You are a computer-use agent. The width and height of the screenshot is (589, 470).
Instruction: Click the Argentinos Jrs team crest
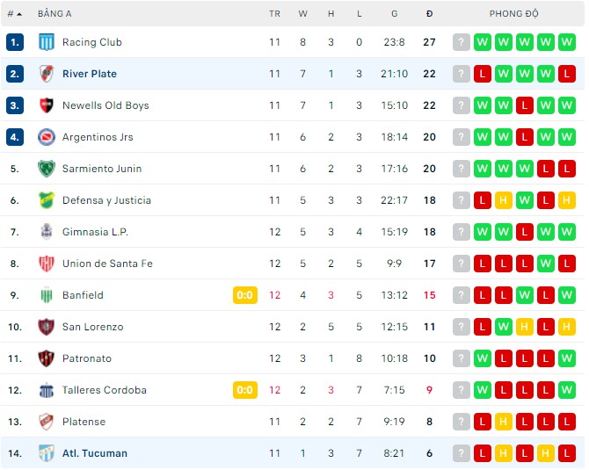point(47,137)
